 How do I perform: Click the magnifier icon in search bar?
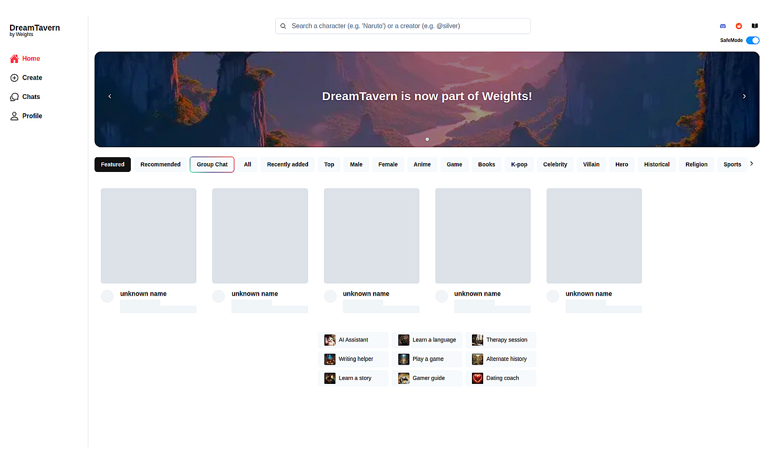pyautogui.click(x=283, y=26)
